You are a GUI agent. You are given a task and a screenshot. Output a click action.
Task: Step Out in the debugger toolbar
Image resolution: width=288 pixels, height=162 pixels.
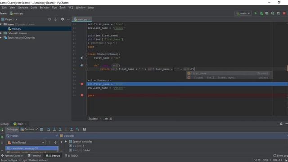tap(72, 129)
